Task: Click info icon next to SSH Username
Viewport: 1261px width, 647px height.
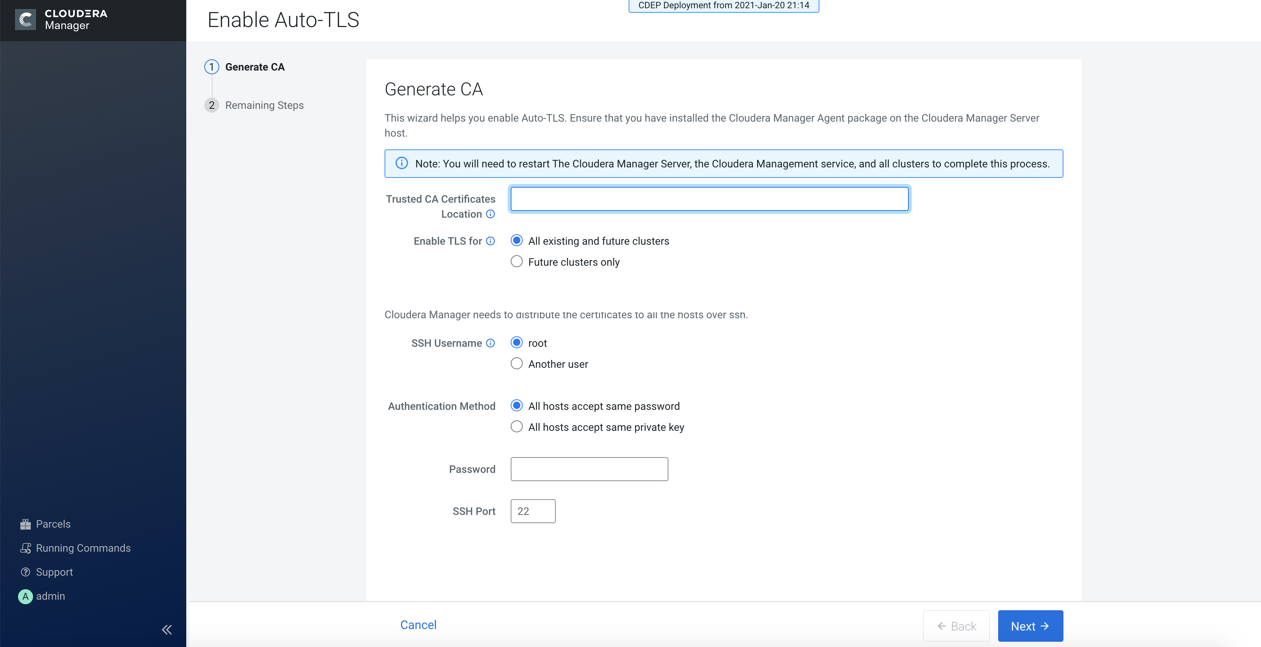Action: 490,343
